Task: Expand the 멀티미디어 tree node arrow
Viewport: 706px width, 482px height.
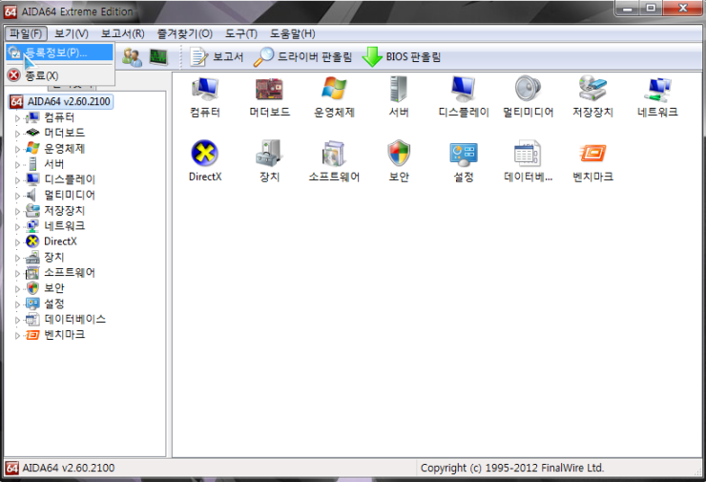Action: click(x=17, y=196)
